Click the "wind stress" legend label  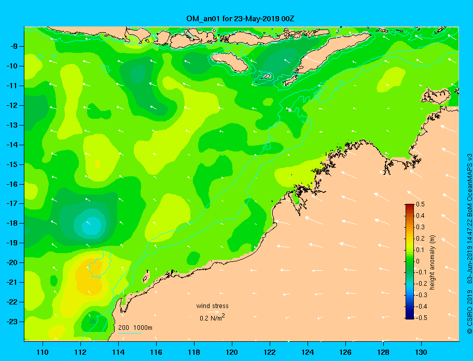click(x=212, y=306)
